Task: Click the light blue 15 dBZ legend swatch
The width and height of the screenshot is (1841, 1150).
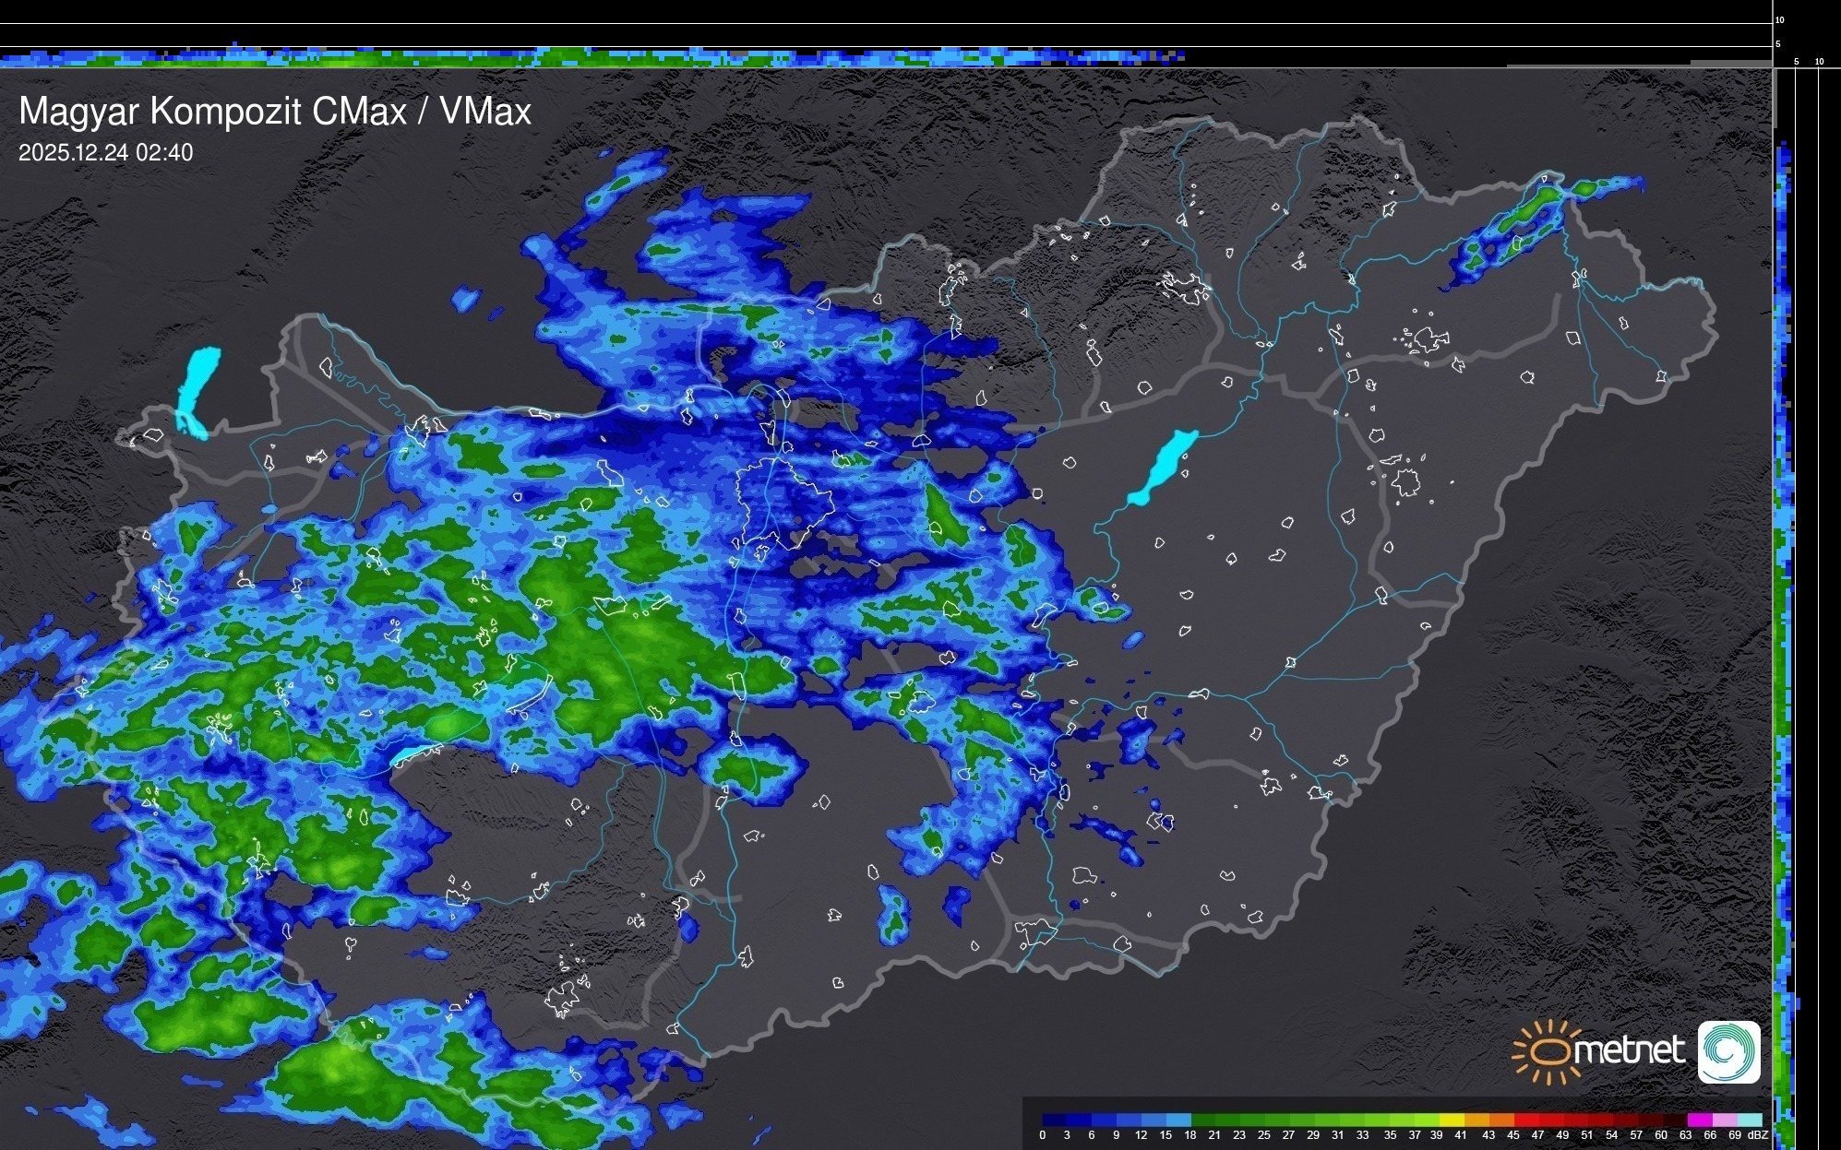Action: point(1178,1120)
